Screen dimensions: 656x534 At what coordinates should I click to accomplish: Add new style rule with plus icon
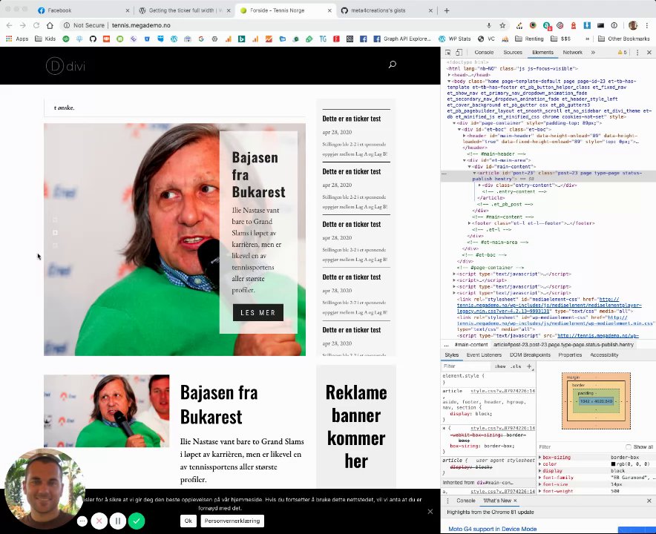529,366
